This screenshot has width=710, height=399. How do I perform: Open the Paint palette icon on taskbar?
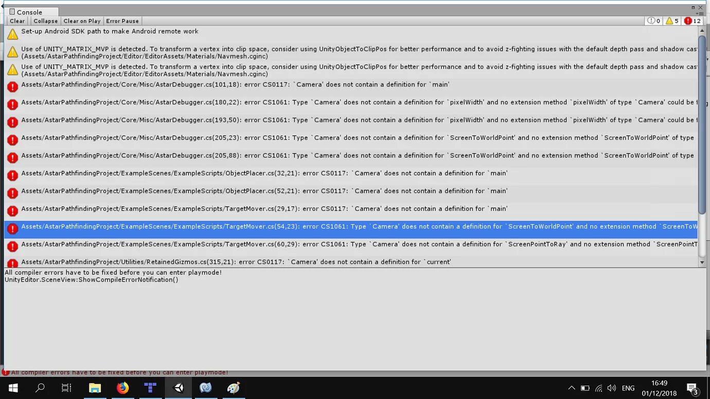pyautogui.click(x=234, y=388)
